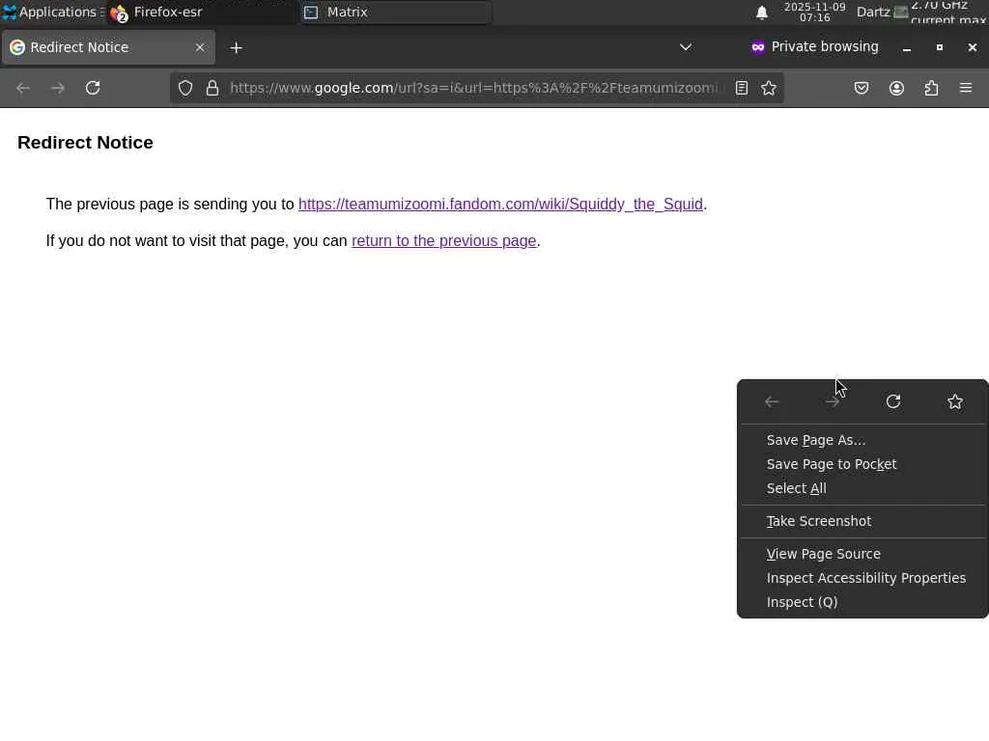Screen dimensions: 989x741
Task: Switch to Matrix window in taskbar
Action: point(395,12)
